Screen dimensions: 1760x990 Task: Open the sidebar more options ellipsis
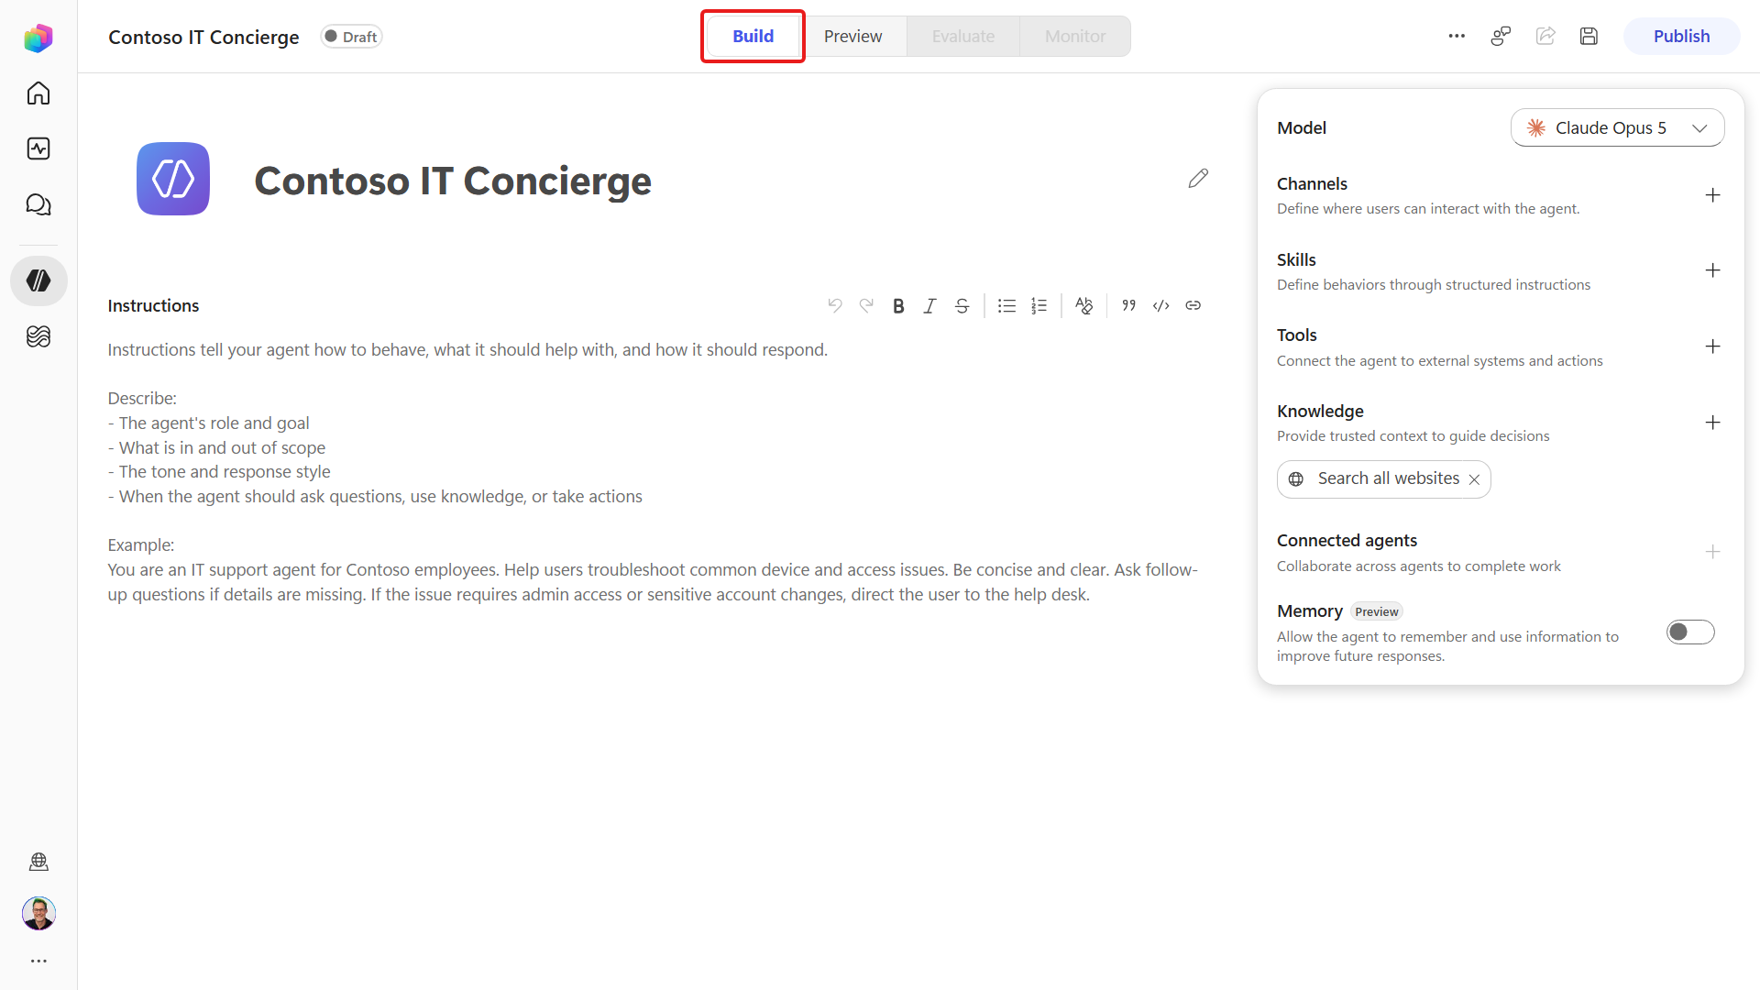(38, 961)
